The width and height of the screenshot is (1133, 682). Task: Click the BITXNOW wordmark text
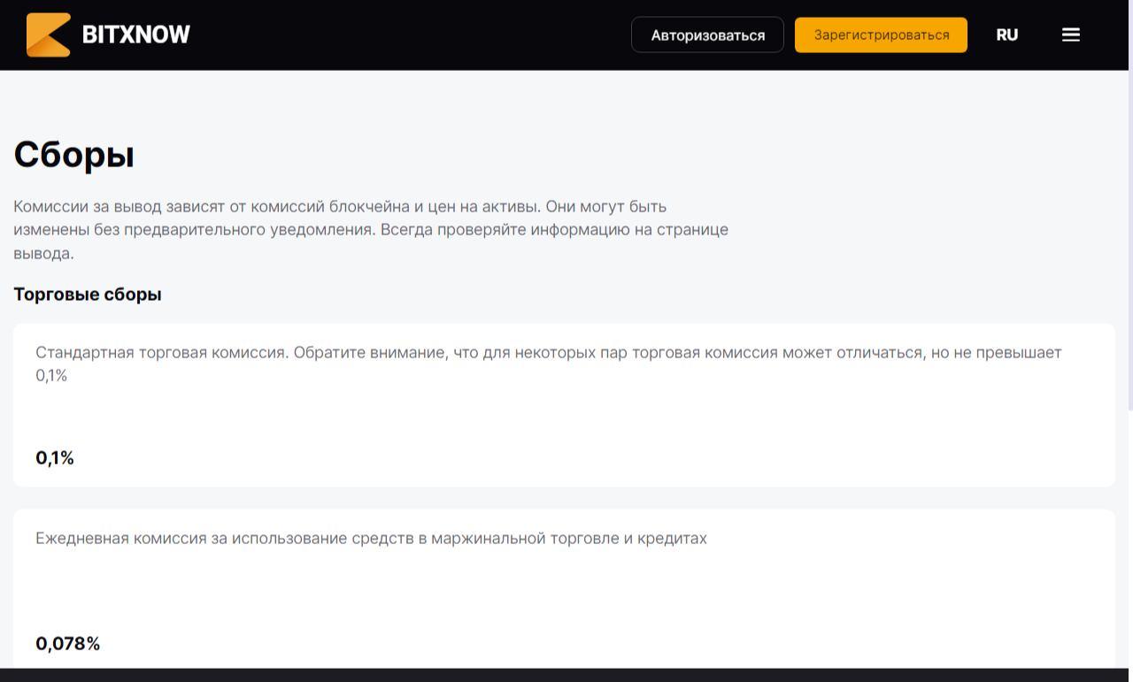pyautogui.click(x=136, y=35)
